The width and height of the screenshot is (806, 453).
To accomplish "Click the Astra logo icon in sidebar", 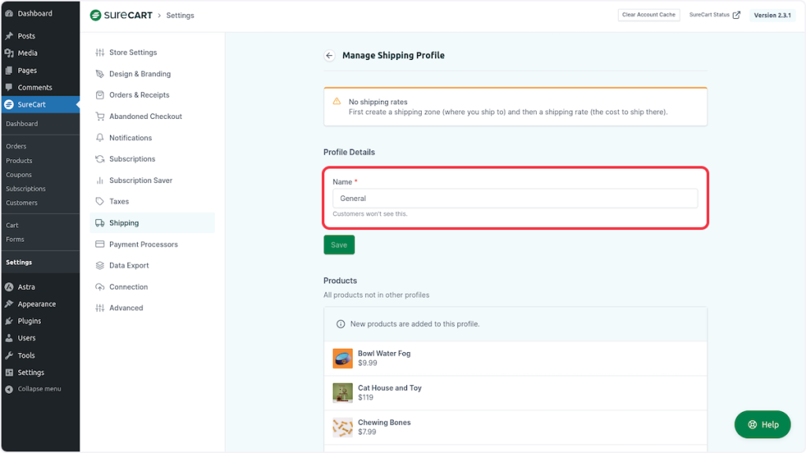I will tap(9, 288).
